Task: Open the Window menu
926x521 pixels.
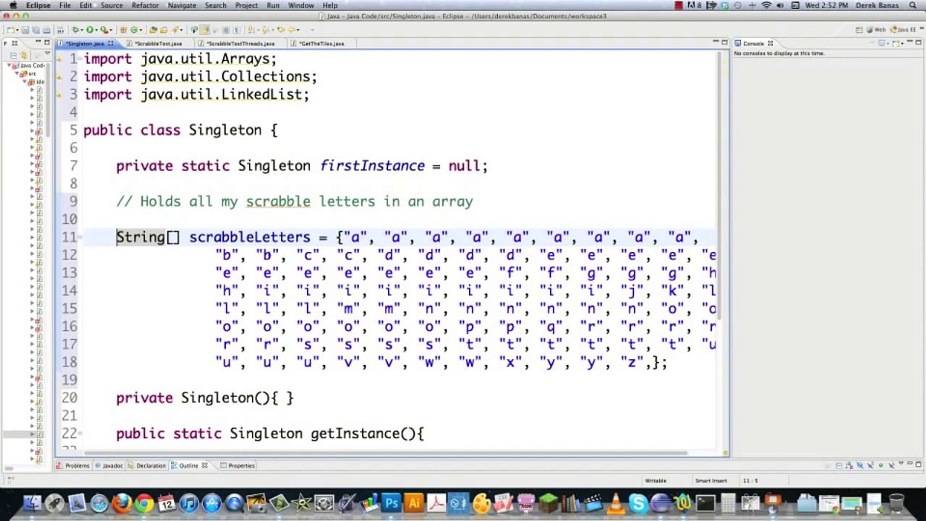Action: pyautogui.click(x=301, y=5)
